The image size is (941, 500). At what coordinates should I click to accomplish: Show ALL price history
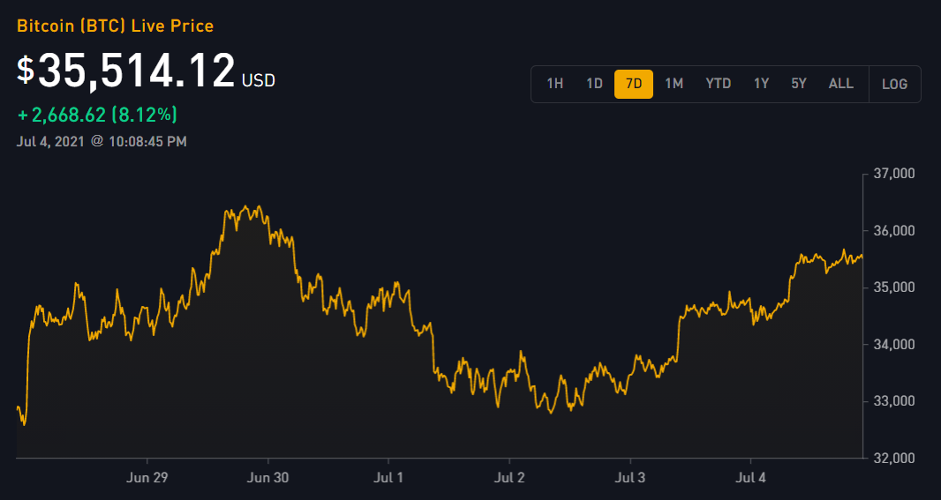coord(840,84)
